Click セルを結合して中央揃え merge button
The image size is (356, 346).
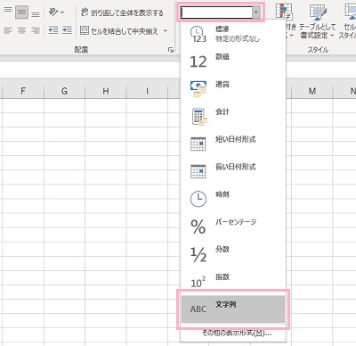[119, 31]
